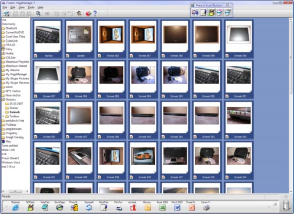Screen dimensions: 294x214
Task: Select the Morpheus Playlists folder
Action: click(x=17, y=62)
